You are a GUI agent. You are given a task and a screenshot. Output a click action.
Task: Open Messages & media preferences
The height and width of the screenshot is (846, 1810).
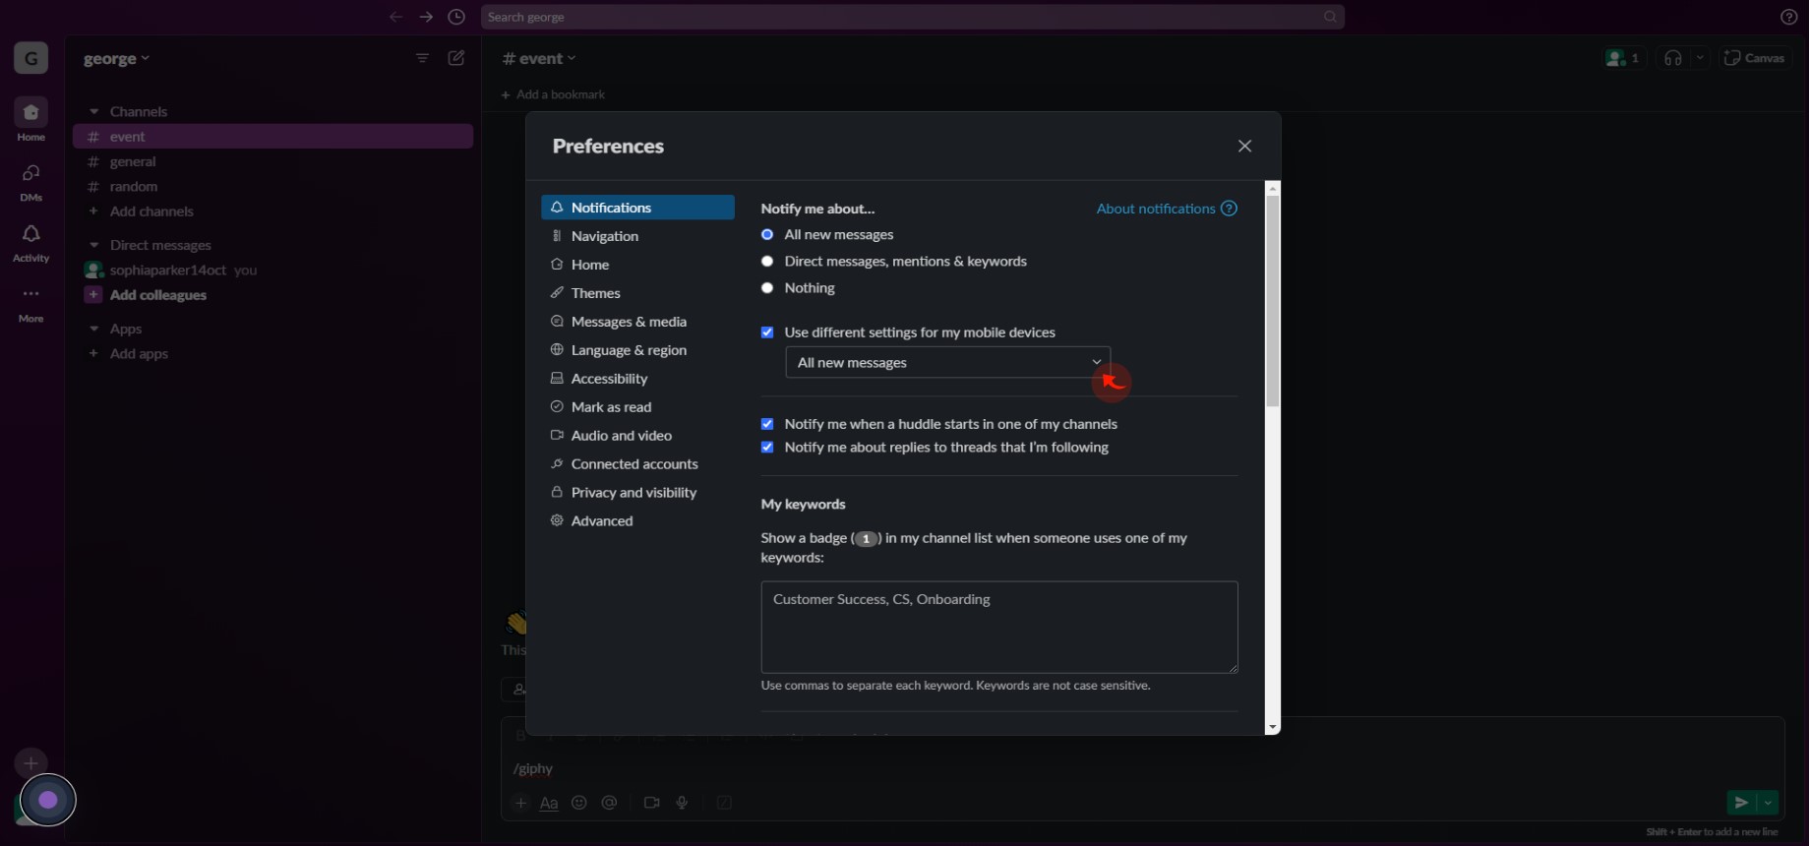tap(637, 322)
